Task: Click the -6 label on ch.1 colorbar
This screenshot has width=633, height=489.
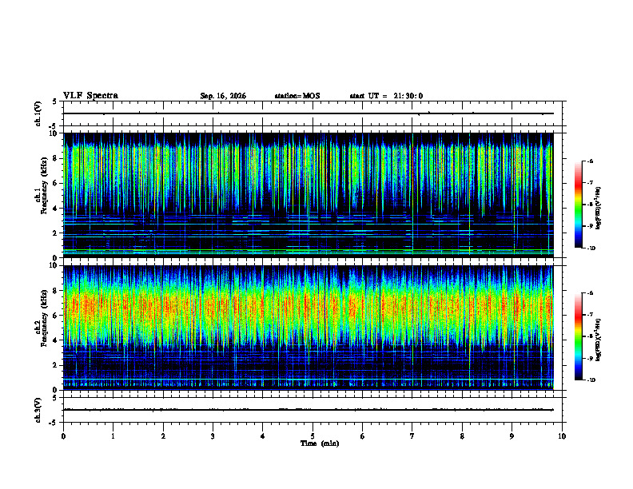Action: (590, 161)
